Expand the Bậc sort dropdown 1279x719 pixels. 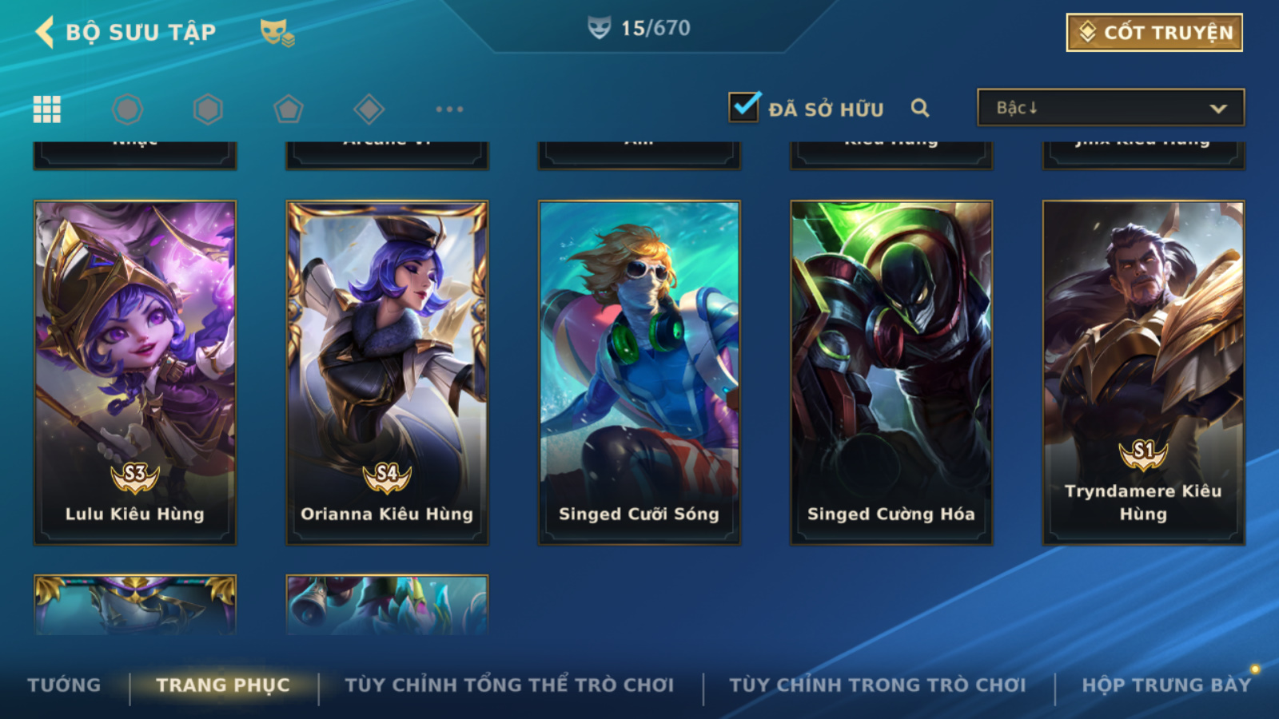coord(1110,107)
